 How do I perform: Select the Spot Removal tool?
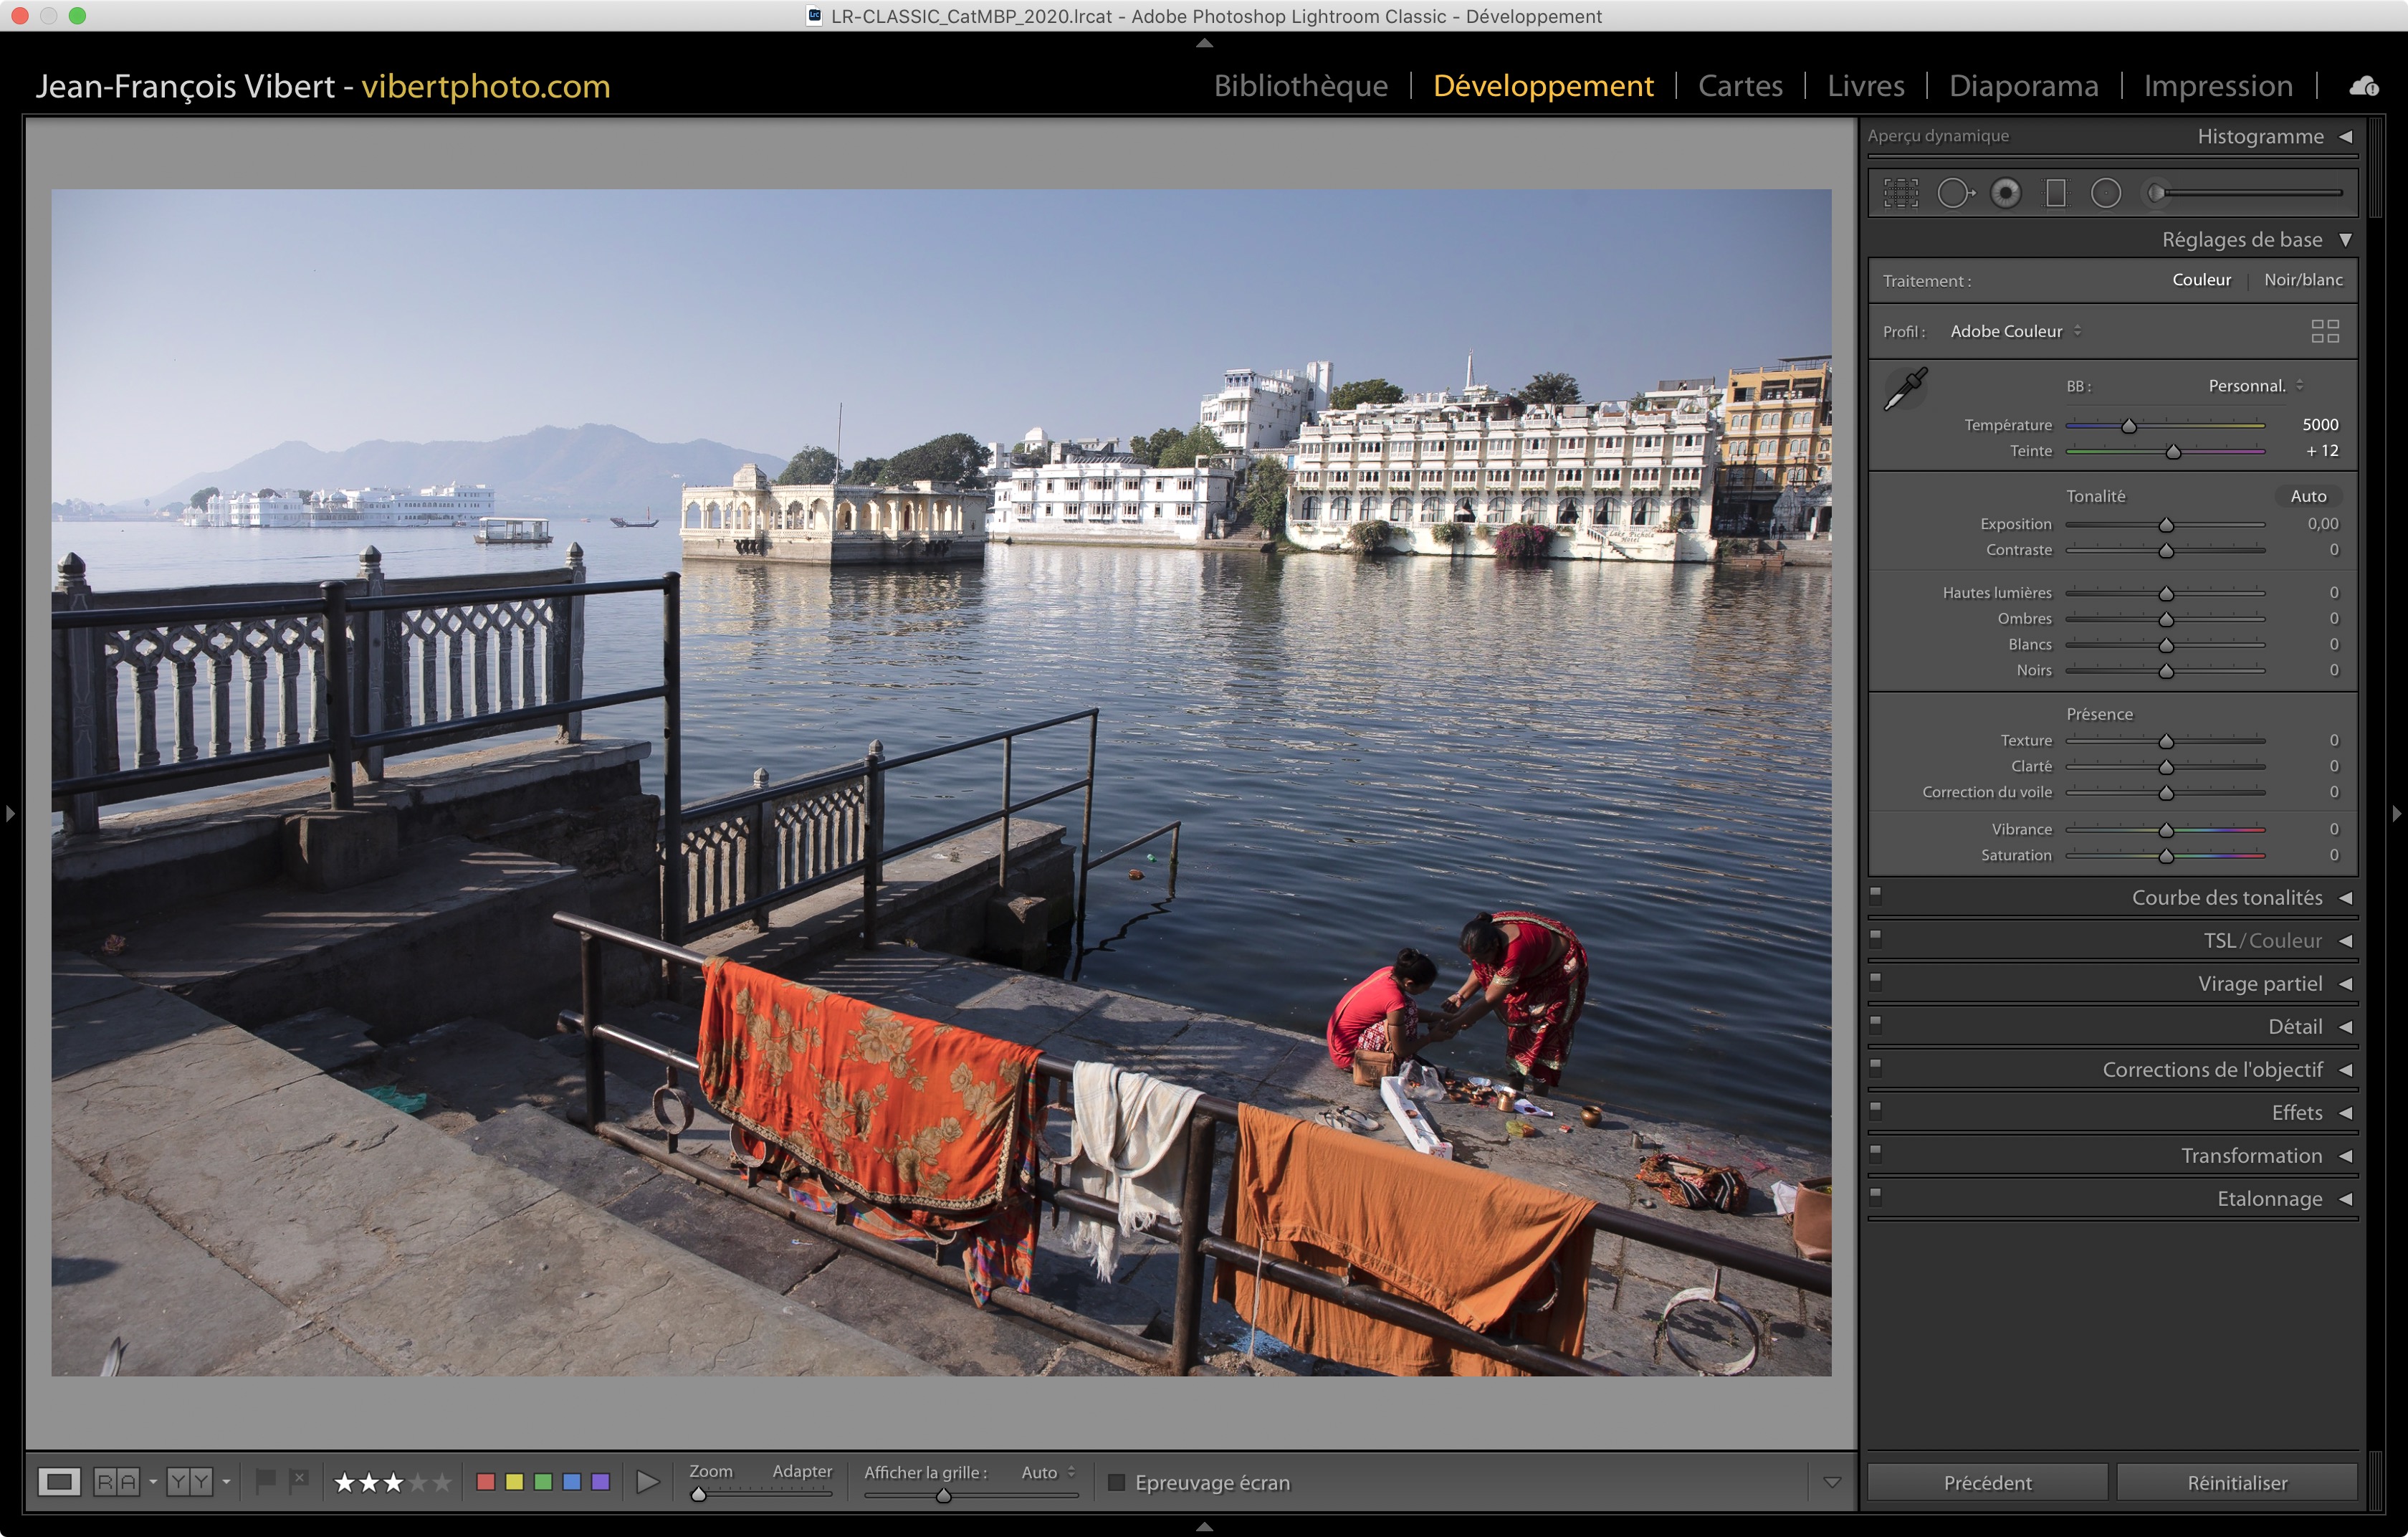click(x=1954, y=193)
